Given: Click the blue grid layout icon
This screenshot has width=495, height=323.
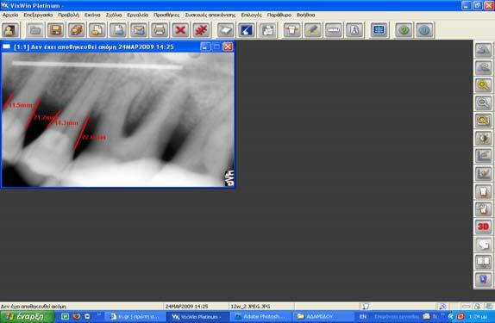Looking at the screenshot, I should click(x=379, y=30).
